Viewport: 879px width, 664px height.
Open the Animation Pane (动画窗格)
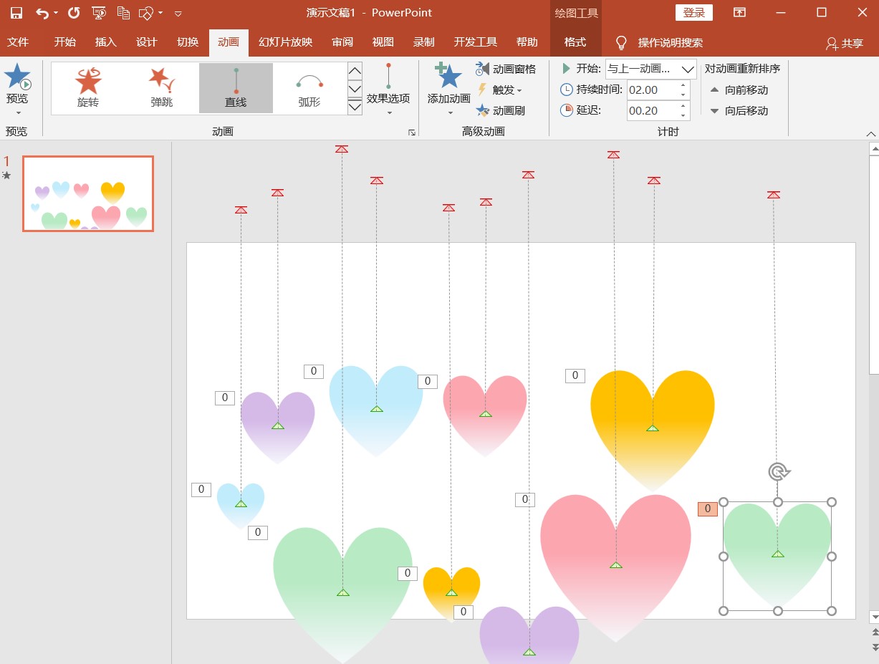506,69
